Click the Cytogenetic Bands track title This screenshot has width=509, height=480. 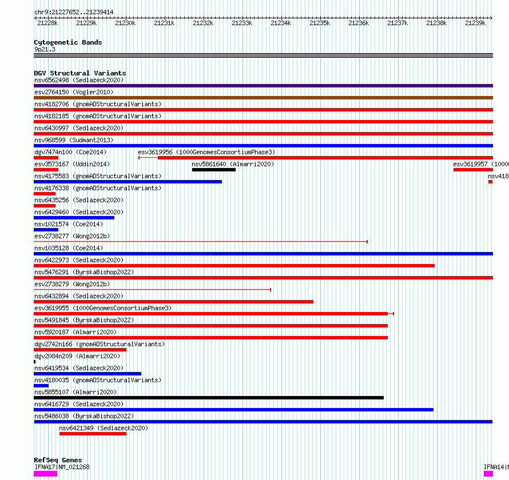click(x=68, y=42)
